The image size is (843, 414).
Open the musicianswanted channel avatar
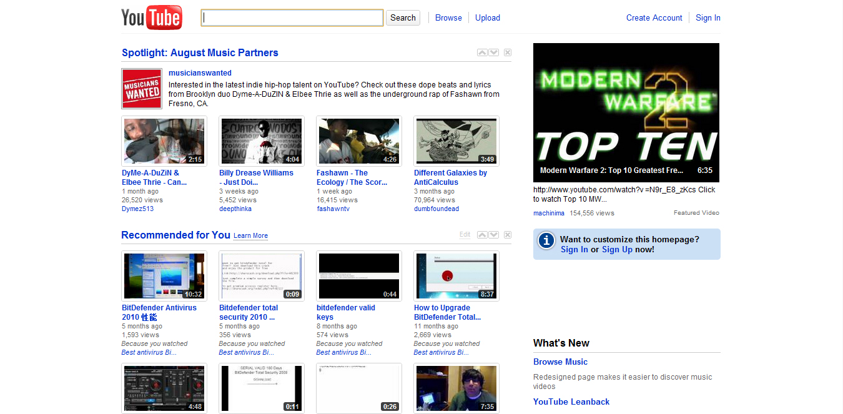pos(142,88)
